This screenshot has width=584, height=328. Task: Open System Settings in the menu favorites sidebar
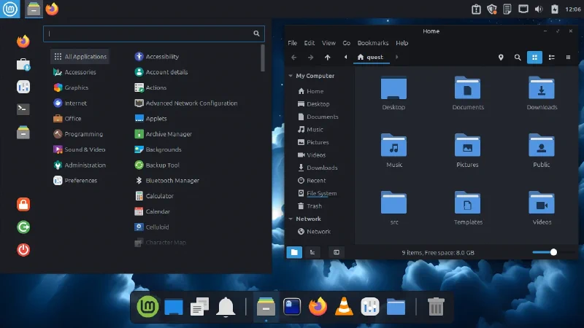coord(23,87)
